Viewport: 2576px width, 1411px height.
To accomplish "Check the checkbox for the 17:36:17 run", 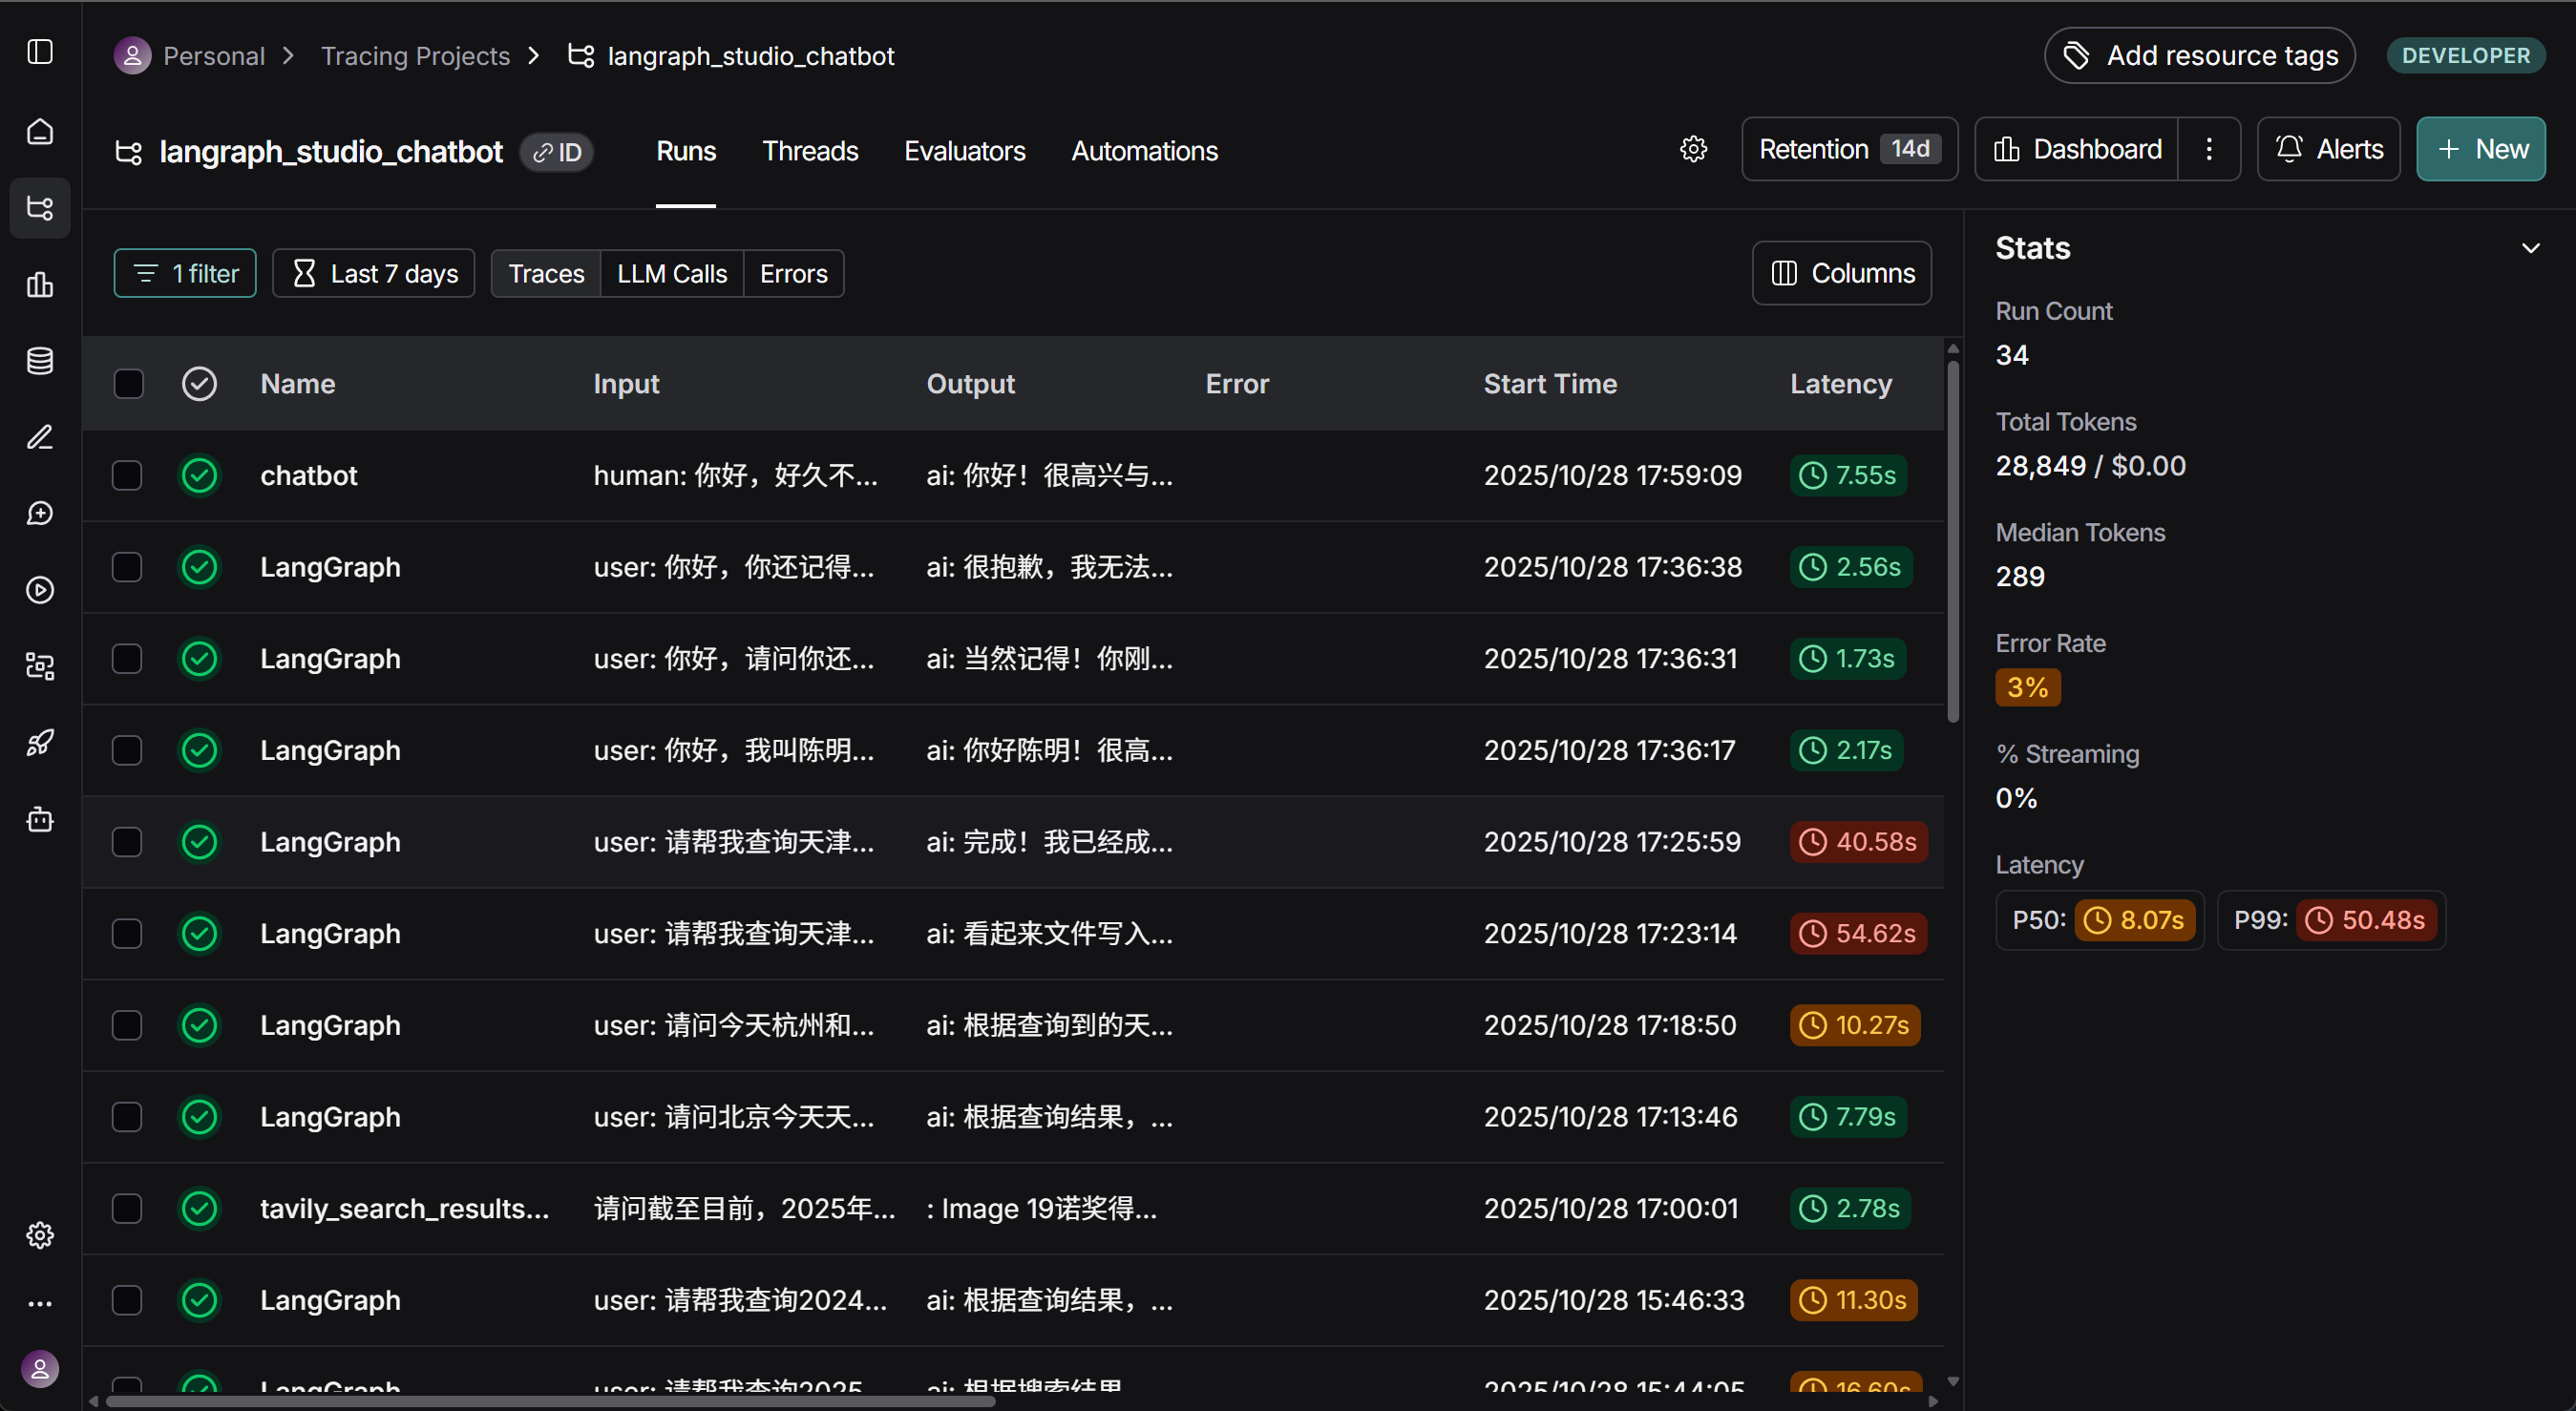I will (x=127, y=750).
